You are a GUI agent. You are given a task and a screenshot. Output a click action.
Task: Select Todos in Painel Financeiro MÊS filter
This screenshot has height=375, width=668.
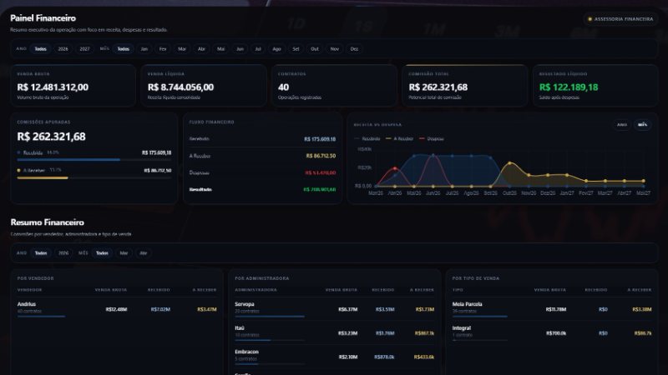pos(123,49)
